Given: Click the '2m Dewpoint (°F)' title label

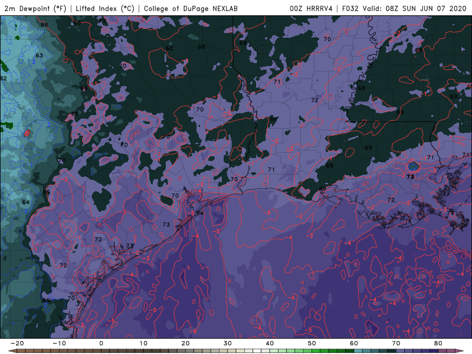Looking at the screenshot, I should tap(35, 8).
